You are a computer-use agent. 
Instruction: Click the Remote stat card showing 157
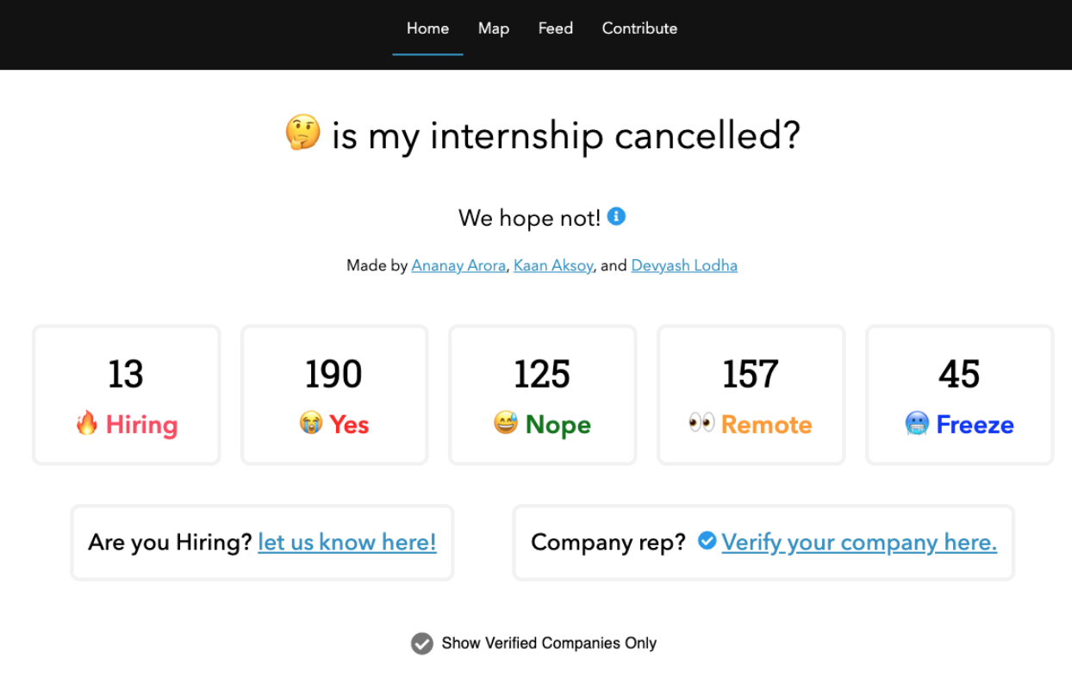click(x=750, y=395)
